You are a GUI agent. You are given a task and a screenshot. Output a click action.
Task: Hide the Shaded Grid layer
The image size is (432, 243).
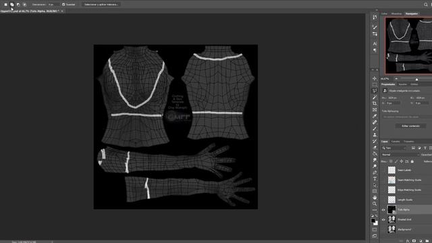point(383,219)
